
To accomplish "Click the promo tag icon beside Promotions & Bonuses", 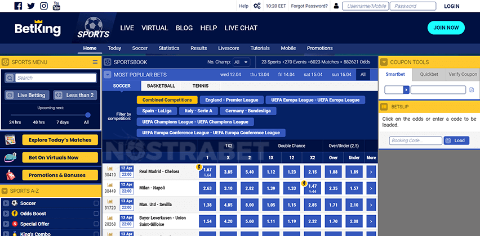I will tap(10, 175).
